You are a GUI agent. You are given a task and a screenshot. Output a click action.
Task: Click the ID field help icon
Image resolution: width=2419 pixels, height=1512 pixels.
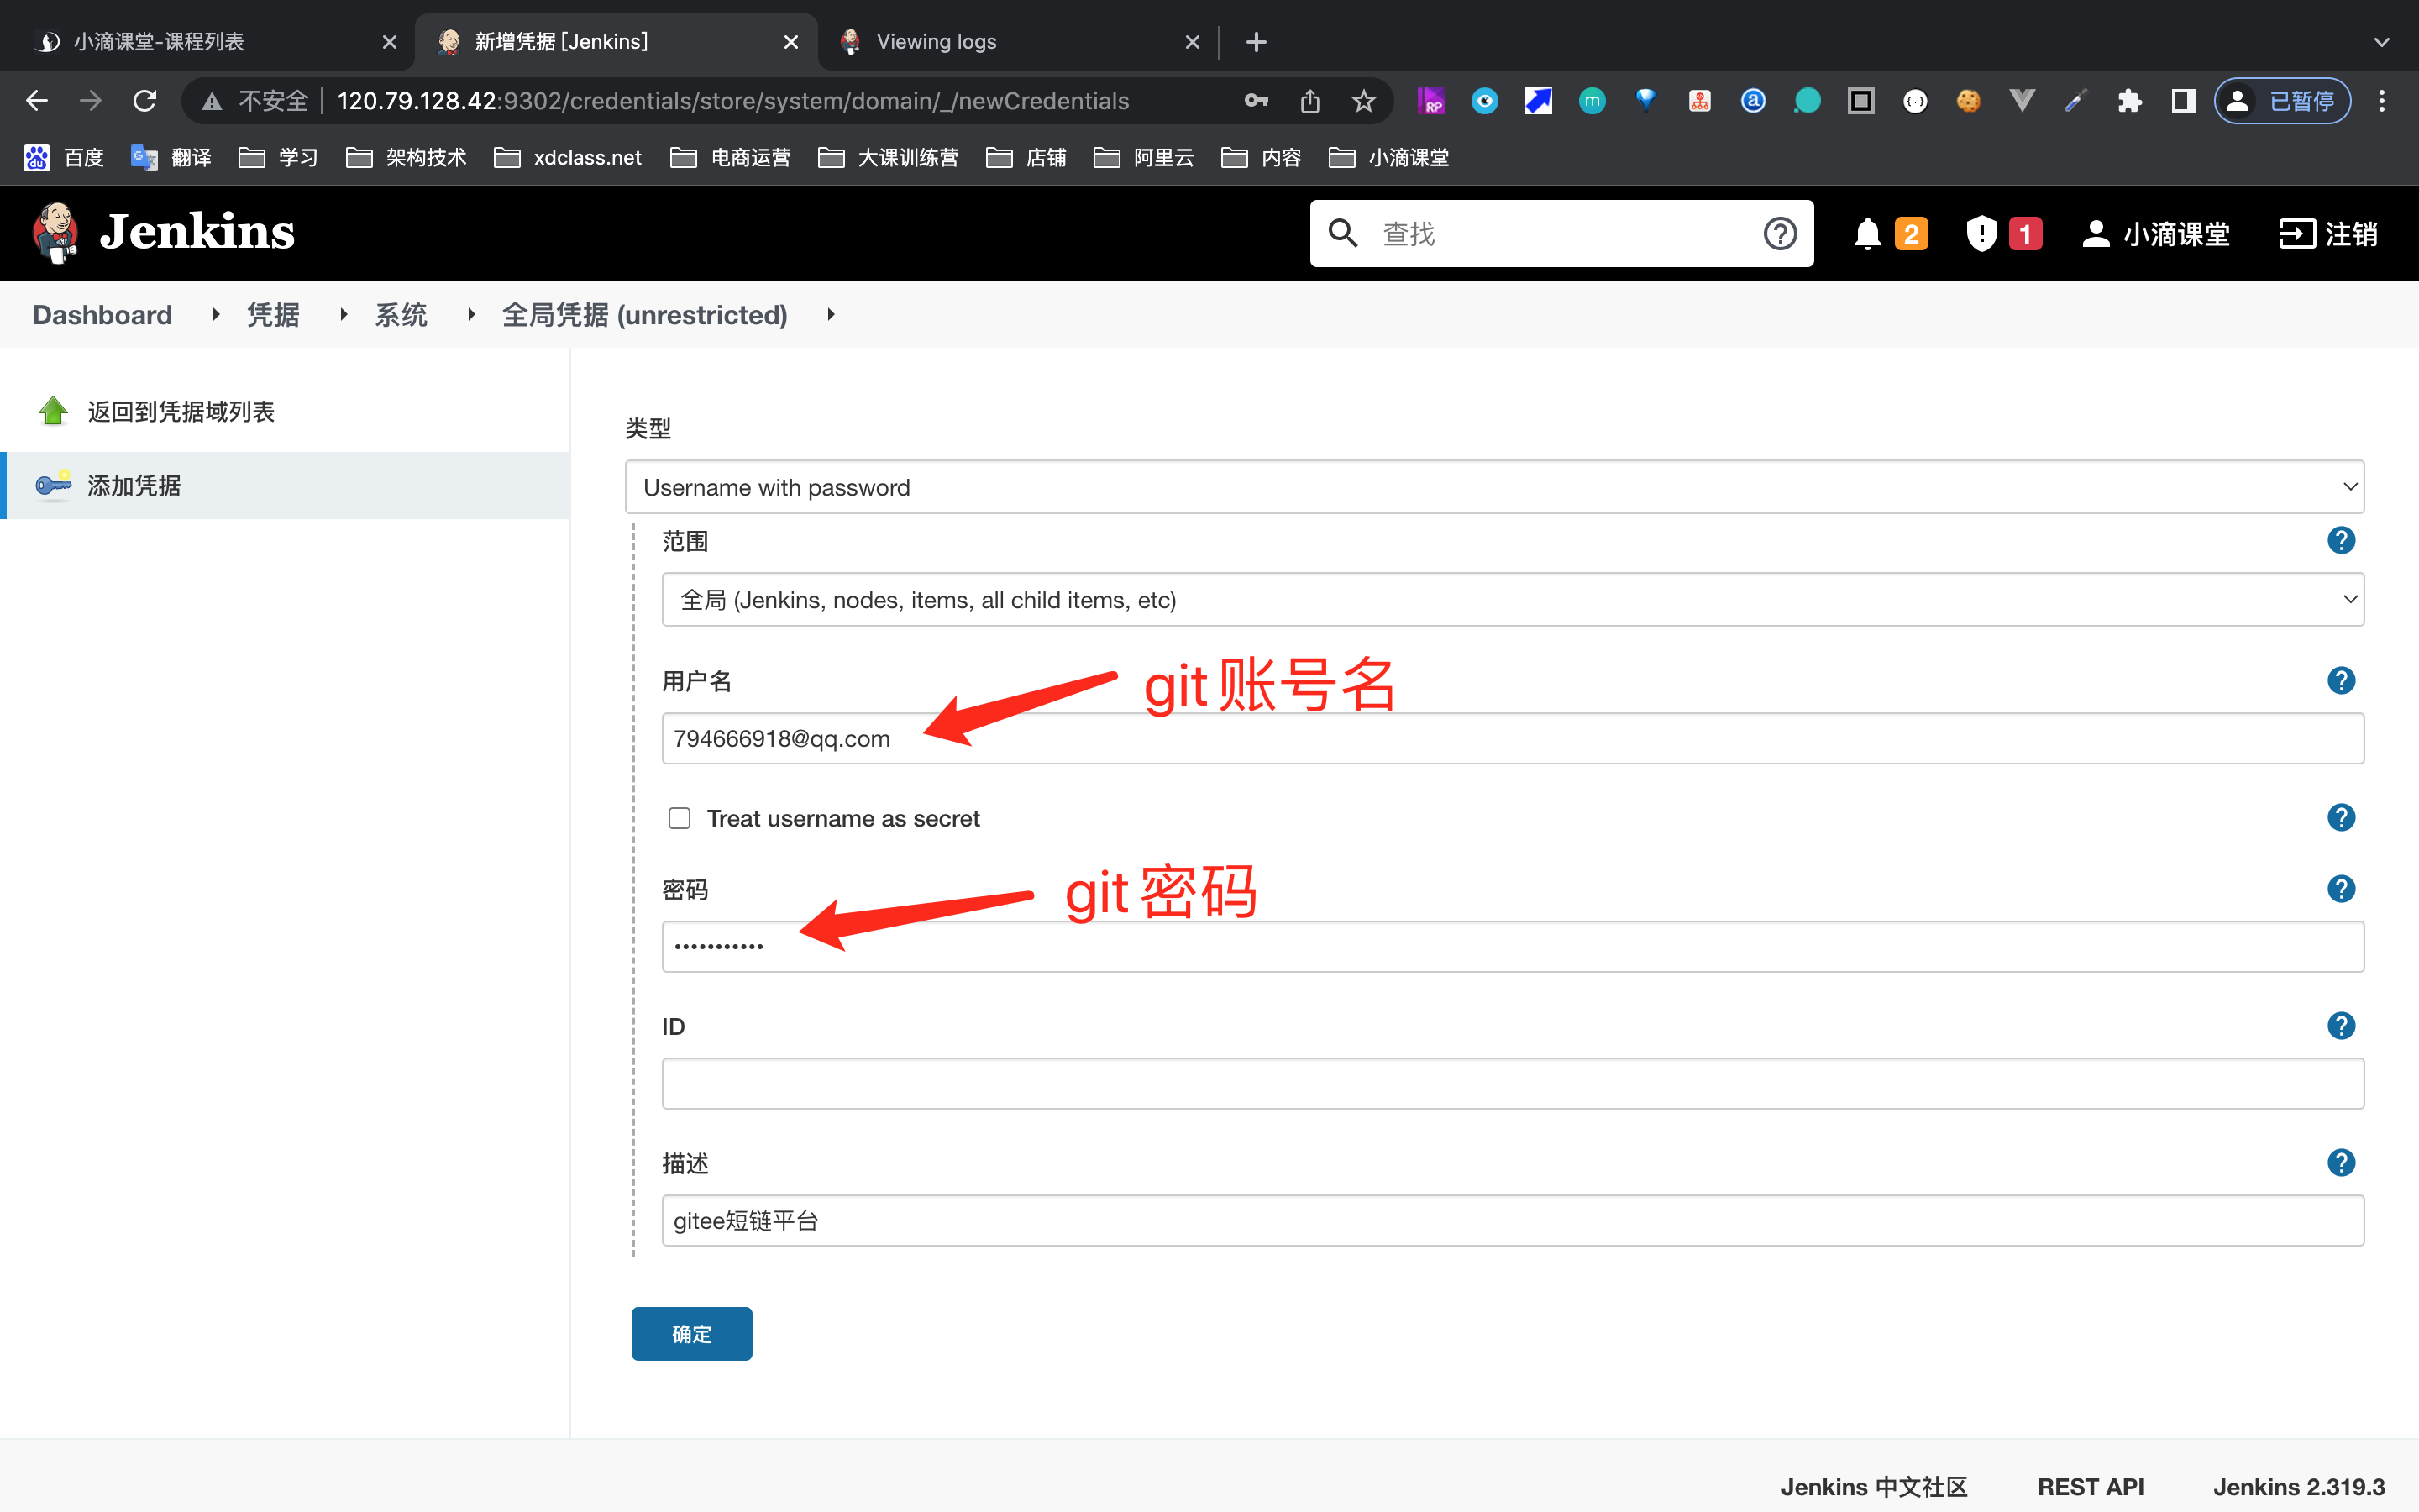coord(2341,1026)
